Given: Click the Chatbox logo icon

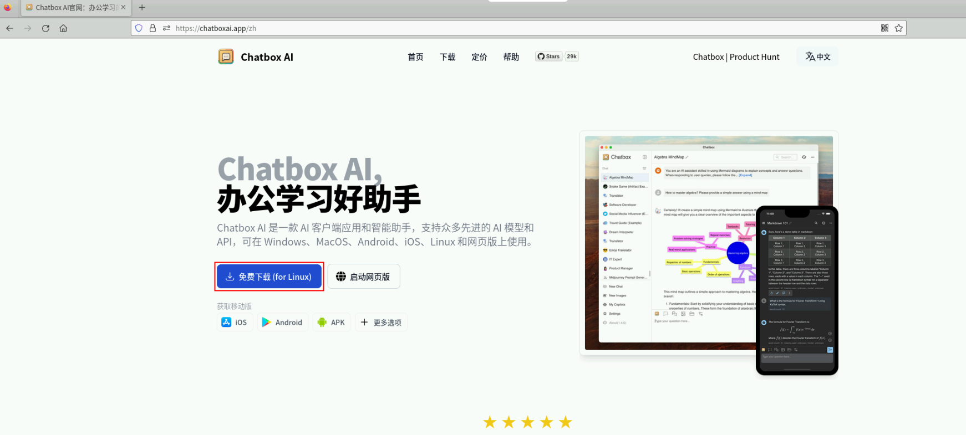Looking at the screenshot, I should [x=226, y=57].
